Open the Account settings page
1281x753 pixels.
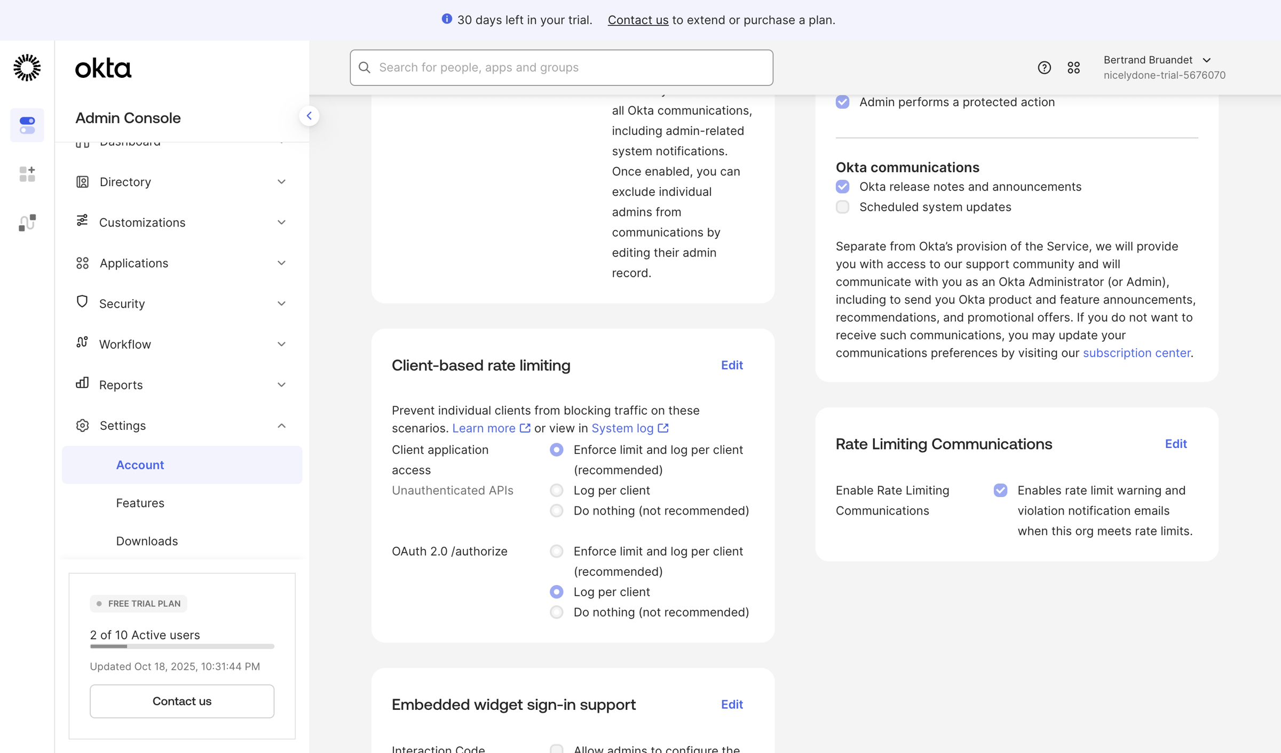click(182, 465)
